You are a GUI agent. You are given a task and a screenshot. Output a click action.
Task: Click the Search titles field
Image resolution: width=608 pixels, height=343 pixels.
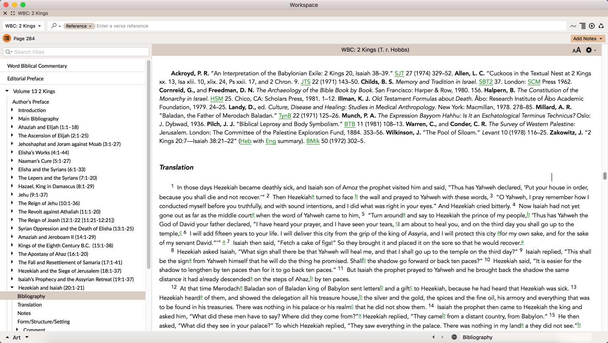[x=76, y=52]
